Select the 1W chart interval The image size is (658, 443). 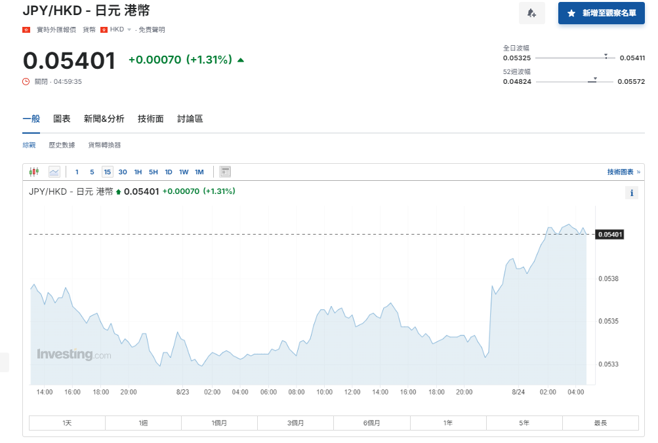pos(184,172)
